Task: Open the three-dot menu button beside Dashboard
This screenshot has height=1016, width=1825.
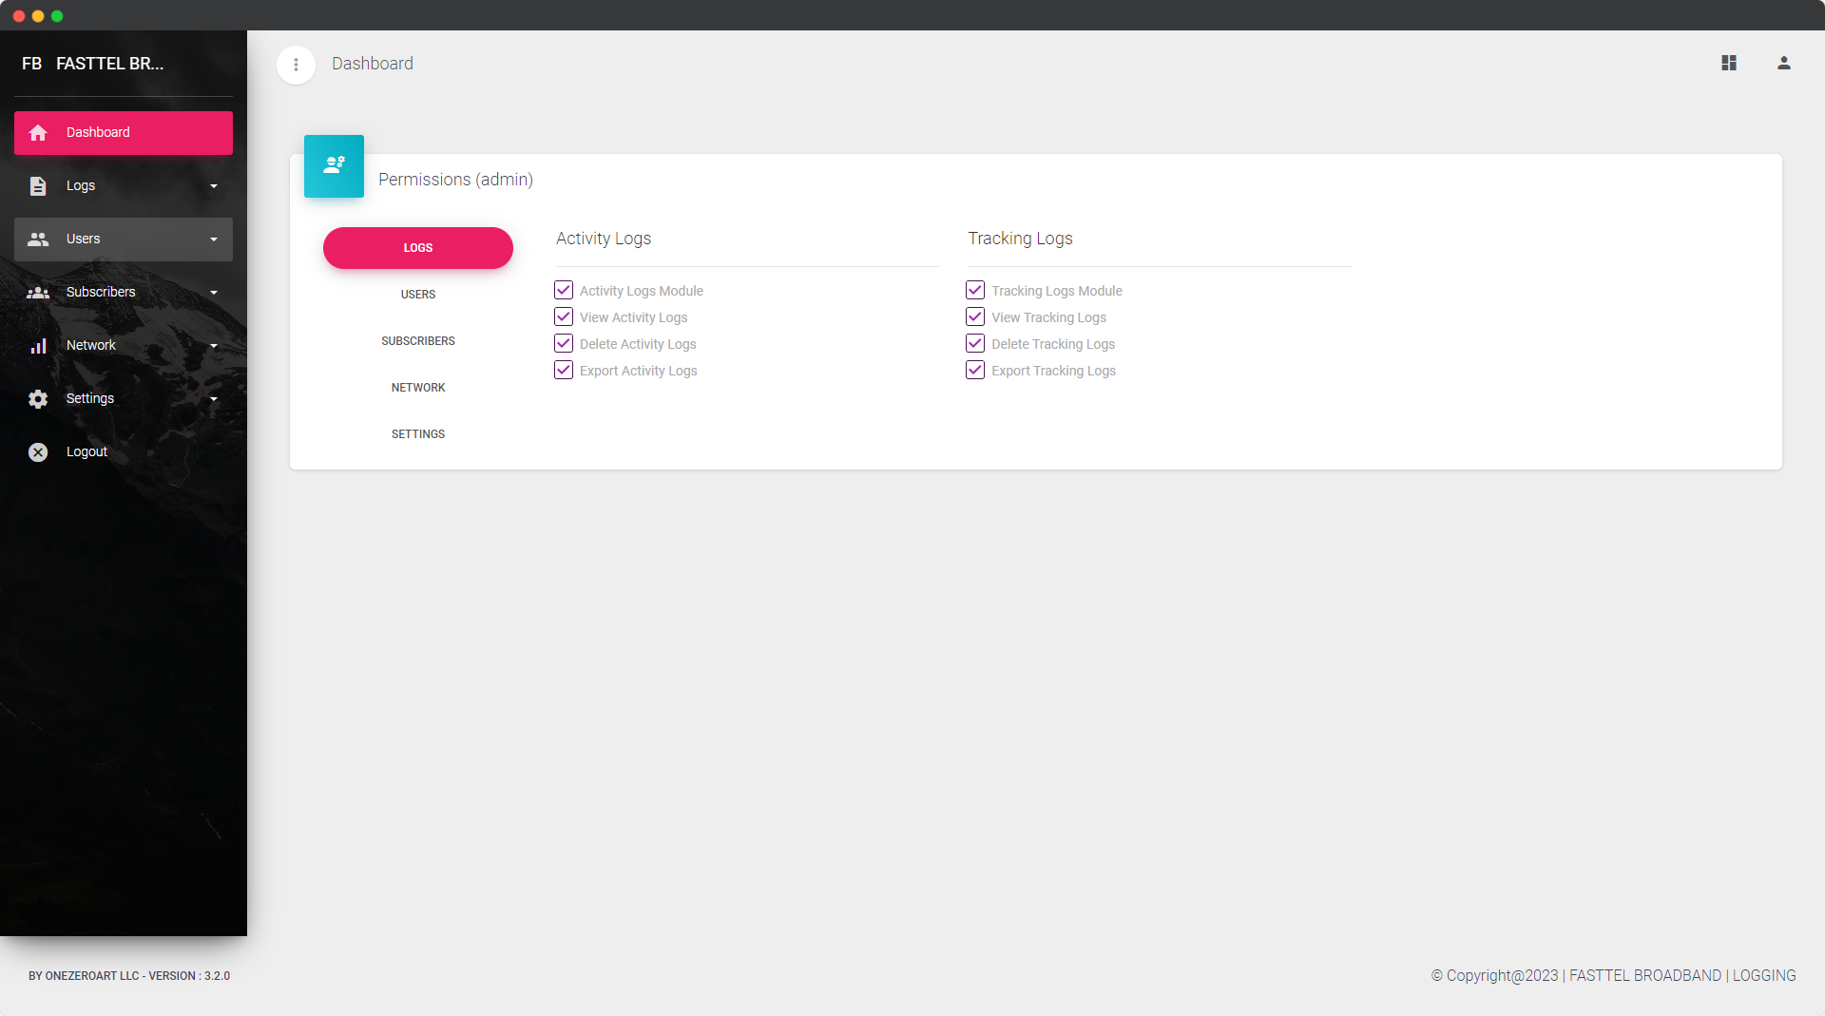Action: (296, 65)
